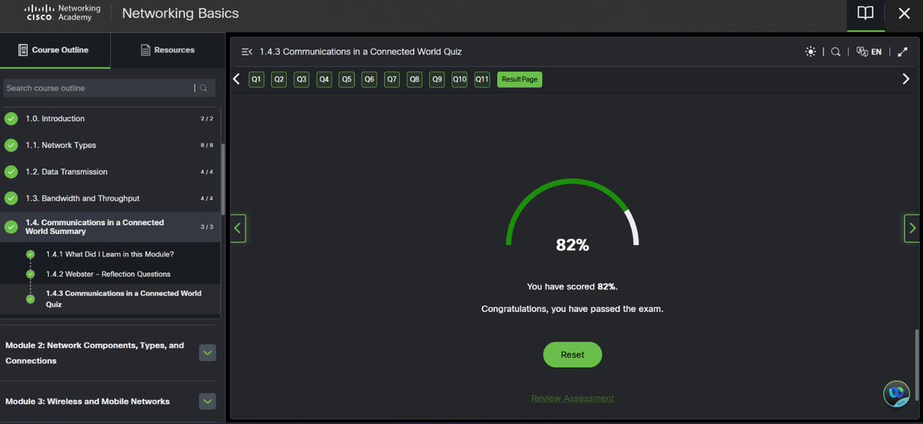Jump to question Q2
This screenshot has height=424, width=923.
point(278,79)
